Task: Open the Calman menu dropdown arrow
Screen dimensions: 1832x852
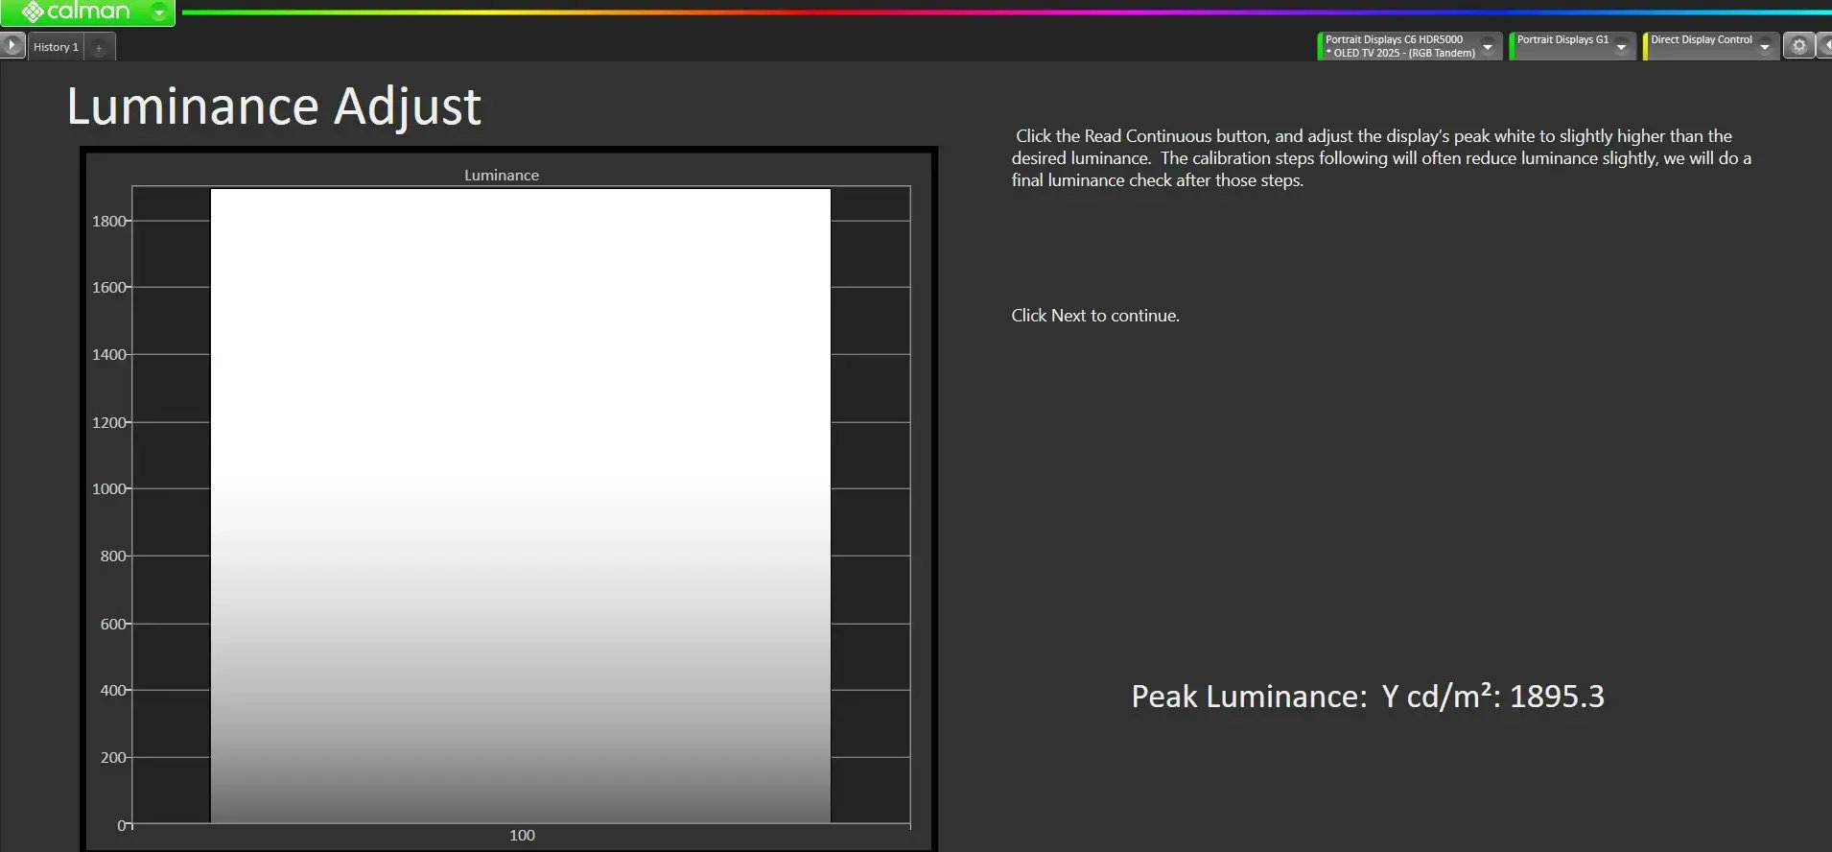Action: click(159, 12)
